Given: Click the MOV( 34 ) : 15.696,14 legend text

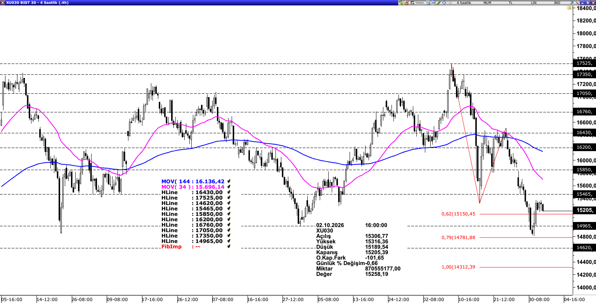Looking at the screenshot, I should click(x=193, y=187).
